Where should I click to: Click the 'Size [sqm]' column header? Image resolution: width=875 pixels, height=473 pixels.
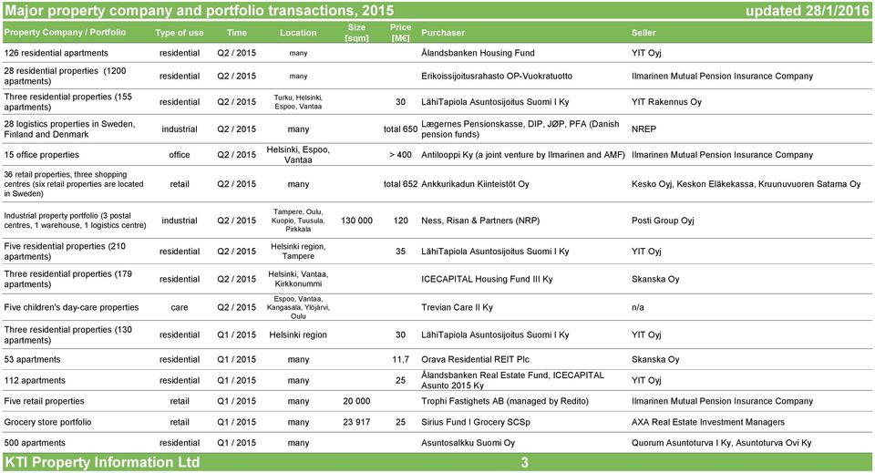356,32
